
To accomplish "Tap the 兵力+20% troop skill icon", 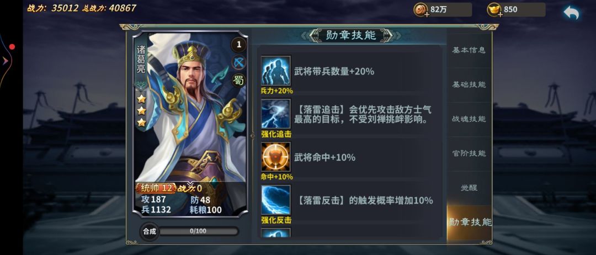I will [x=275, y=70].
